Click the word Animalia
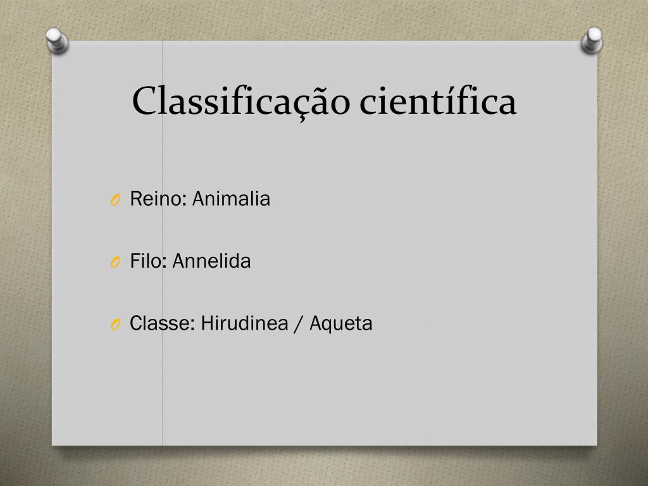This screenshot has height=486, width=648. (x=231, y=199)
